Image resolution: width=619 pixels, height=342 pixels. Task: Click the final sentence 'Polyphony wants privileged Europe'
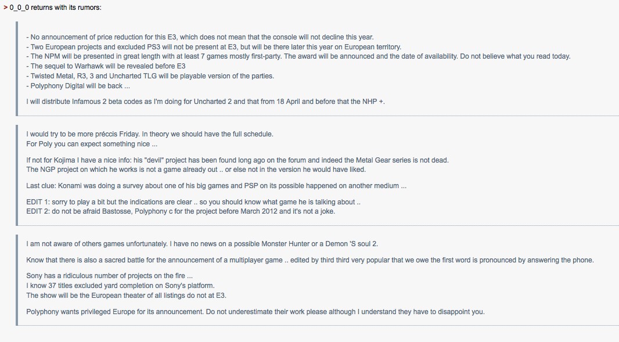point(255,312)
